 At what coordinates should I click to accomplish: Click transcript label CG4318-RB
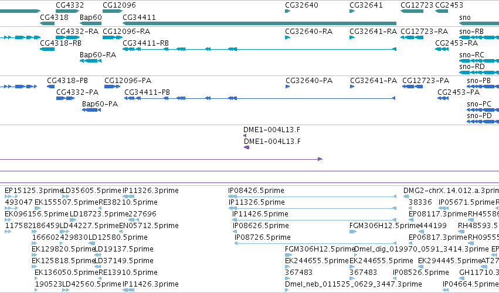(60, 43)
